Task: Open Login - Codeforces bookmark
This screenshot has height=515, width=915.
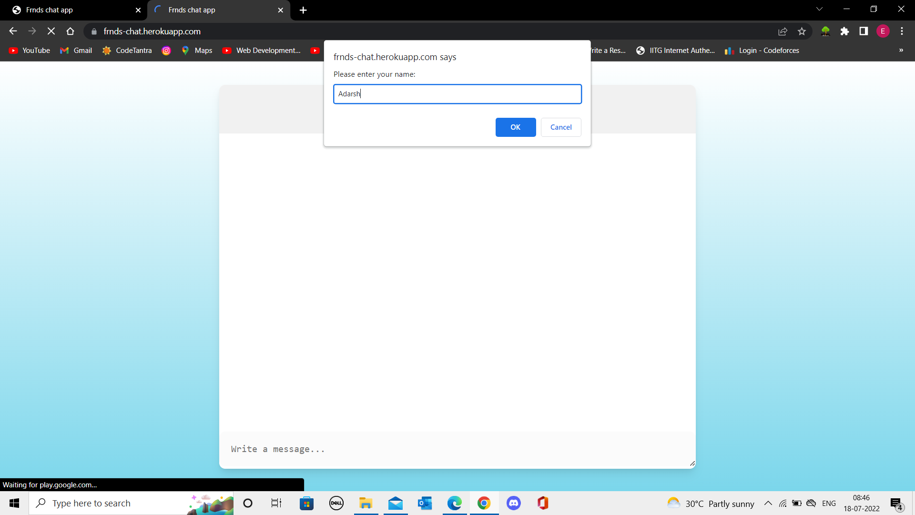Action: tap(762, 51)
